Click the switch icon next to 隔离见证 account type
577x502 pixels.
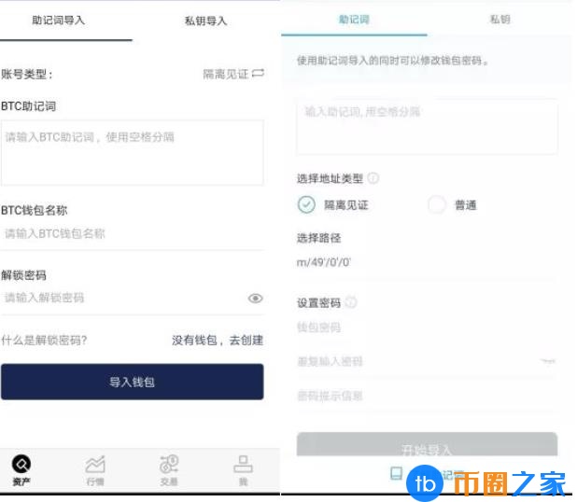tap(258, 74)
